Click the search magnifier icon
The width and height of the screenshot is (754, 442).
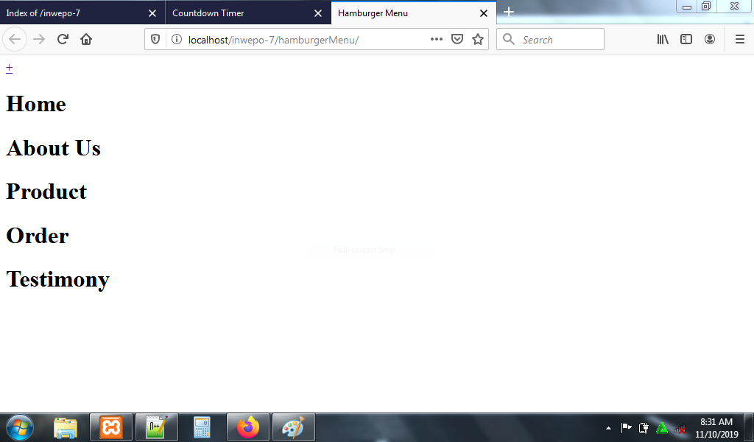(509, 40)
